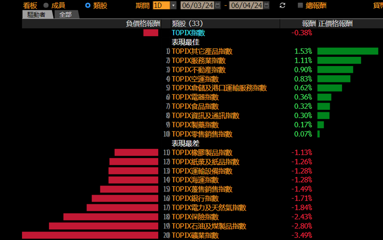Toggle the 總報酬 checkbox
Screen dimensions: 383x240
[300, 5]
